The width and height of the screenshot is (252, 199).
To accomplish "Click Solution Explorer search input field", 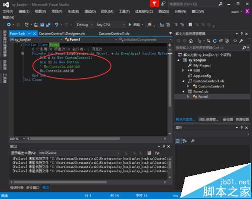I will 209,48.
